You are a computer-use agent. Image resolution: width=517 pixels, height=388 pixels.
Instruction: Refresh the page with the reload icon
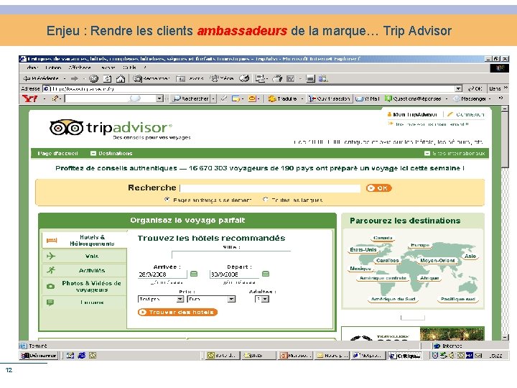click(107, 78)
